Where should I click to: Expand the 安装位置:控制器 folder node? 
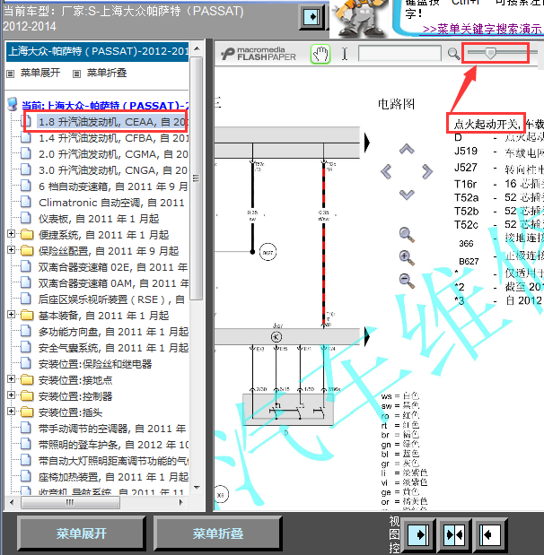coord(11,395)
